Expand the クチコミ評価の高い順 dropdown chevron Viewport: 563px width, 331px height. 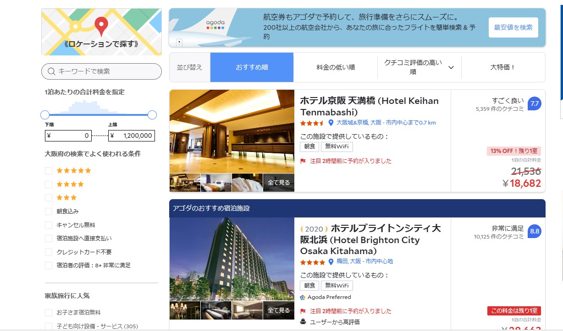451,67
